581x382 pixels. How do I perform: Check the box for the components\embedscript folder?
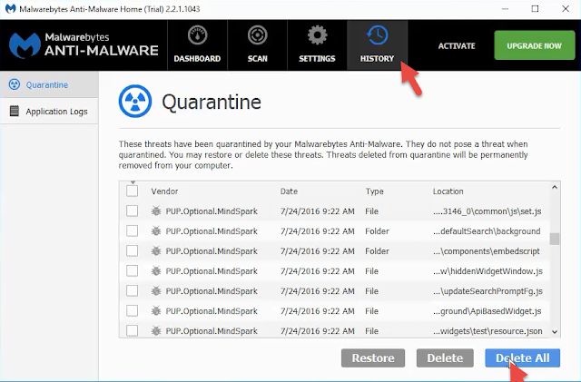(133, 251)
